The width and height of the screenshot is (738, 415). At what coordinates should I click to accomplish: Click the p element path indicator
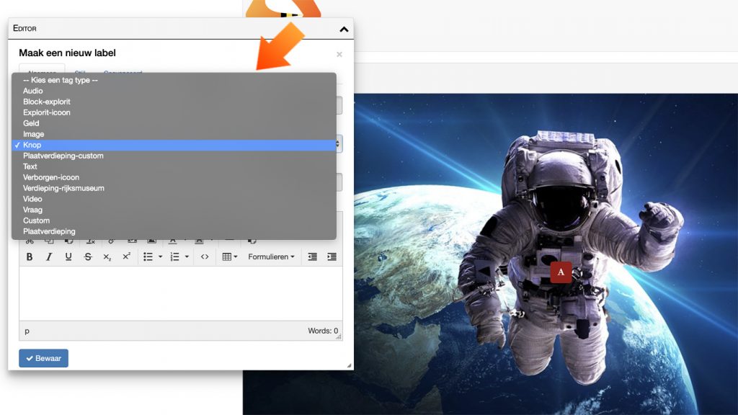tap(27, 331)
